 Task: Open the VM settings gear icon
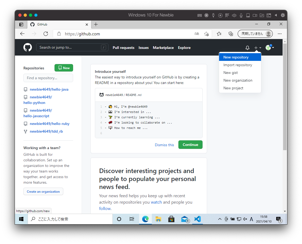click(x=283, y=15)
